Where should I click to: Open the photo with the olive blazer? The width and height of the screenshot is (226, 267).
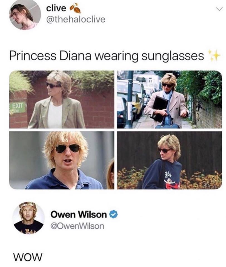click(62, 100)
